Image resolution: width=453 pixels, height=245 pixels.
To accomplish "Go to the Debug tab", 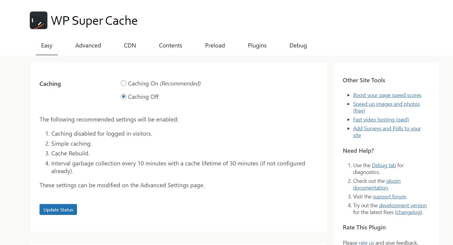I will tap(298, 45).
